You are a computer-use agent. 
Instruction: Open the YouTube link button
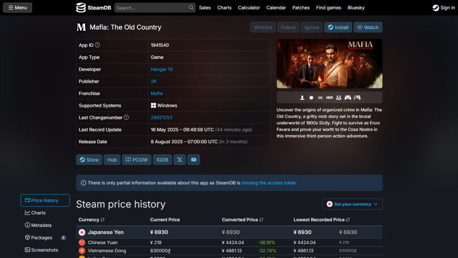[193, 160]
